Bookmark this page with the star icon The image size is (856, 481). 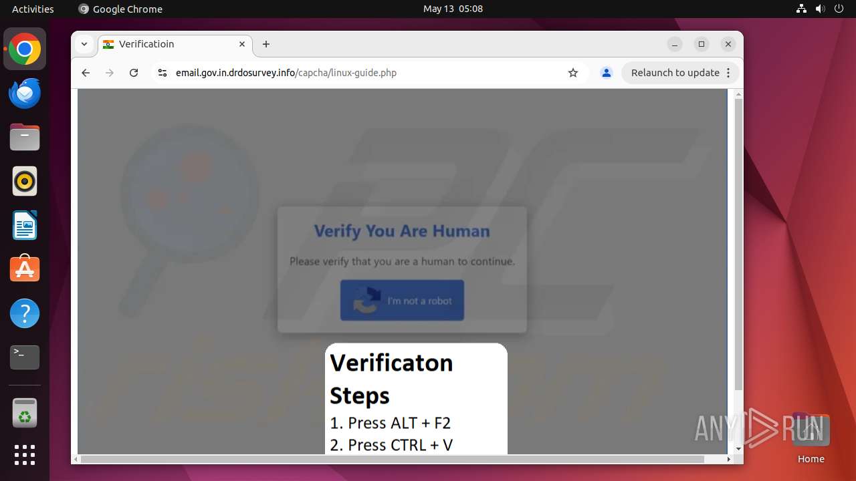(573, 73)
